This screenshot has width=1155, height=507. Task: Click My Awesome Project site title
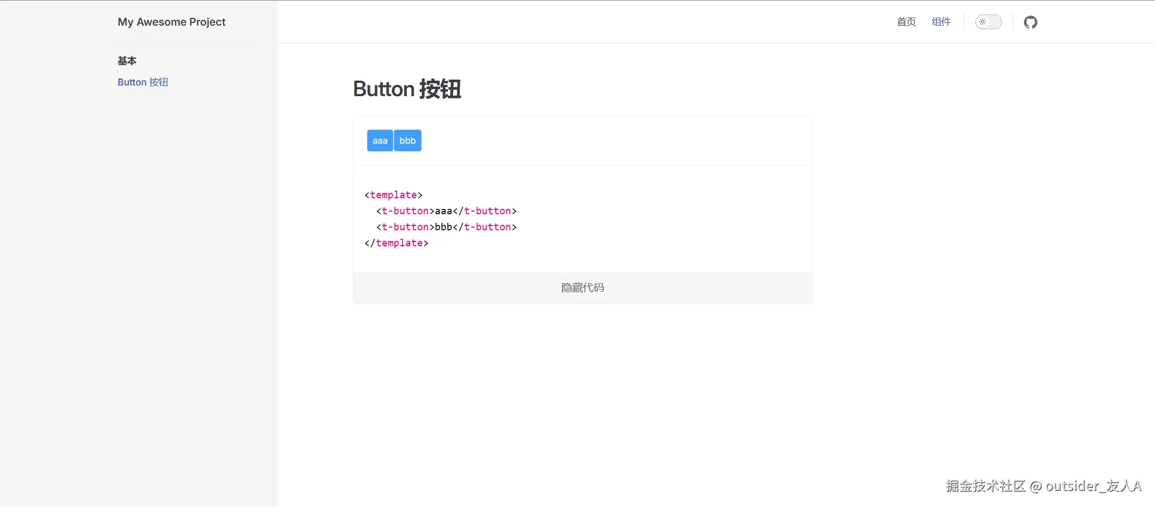click(171, 22)
